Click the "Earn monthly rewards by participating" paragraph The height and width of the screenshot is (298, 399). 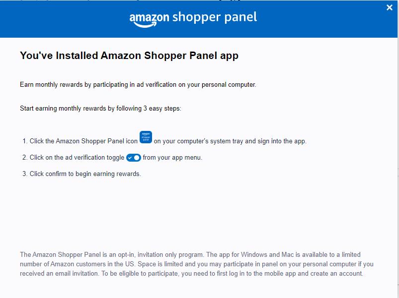(138, 84)
